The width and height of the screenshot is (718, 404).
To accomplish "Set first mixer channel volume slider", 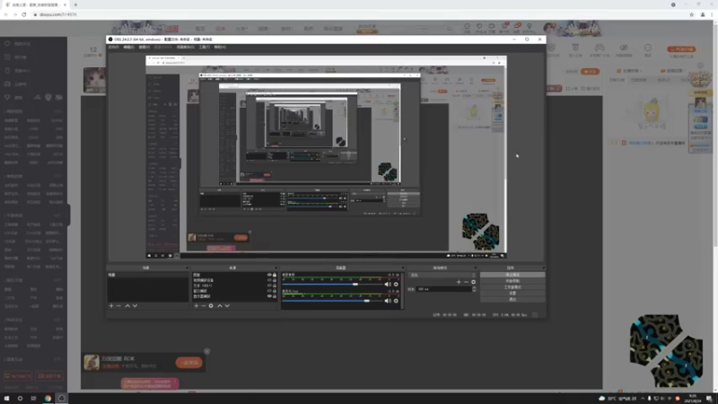I will (355, 285).
